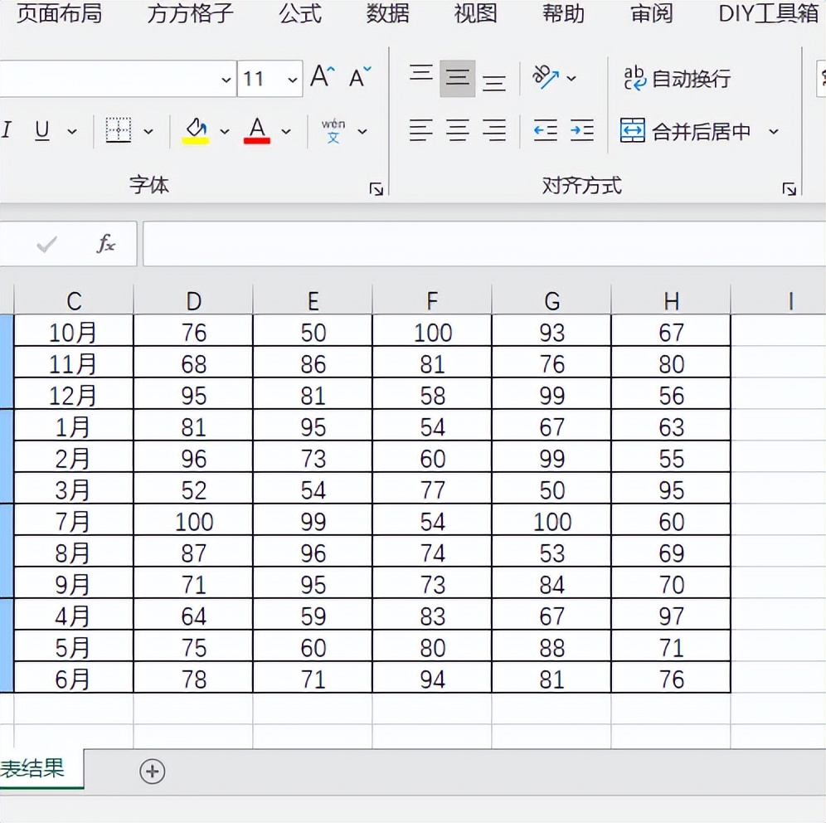Click the Decrease Indent icon
826x823 pixels.
click(x=545, y=130)
